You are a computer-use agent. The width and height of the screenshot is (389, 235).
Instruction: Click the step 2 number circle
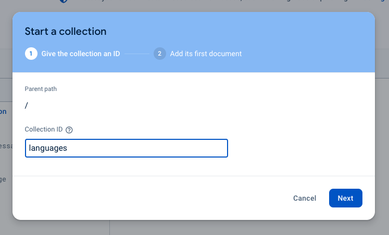pos(160,54)
